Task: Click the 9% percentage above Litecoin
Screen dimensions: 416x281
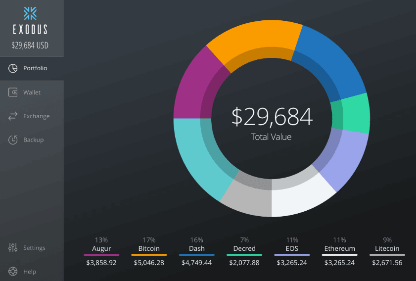Action: [387, 240]
